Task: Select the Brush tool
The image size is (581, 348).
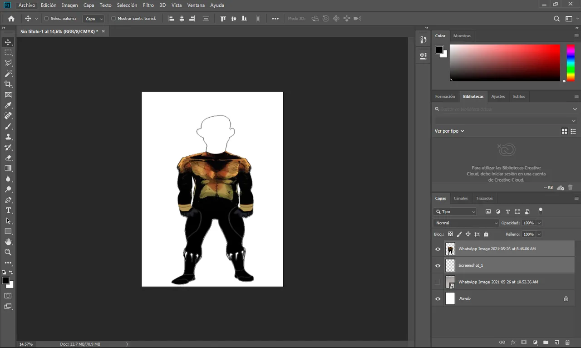Action: pyautogui.click(x=8, y=126)
